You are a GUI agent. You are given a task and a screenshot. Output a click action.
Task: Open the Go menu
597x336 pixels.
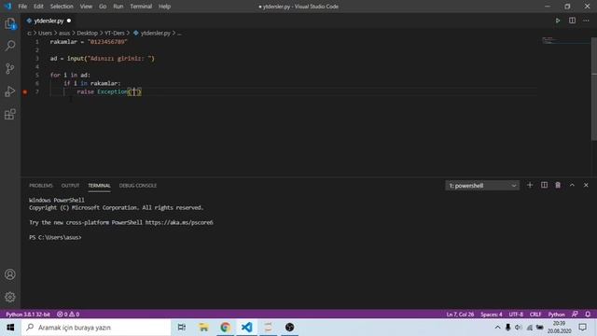[x=103, y=7]
